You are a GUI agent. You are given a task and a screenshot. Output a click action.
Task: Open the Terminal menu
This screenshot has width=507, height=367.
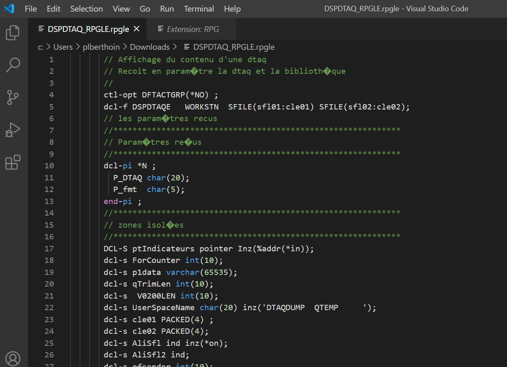tap(199, 9)
